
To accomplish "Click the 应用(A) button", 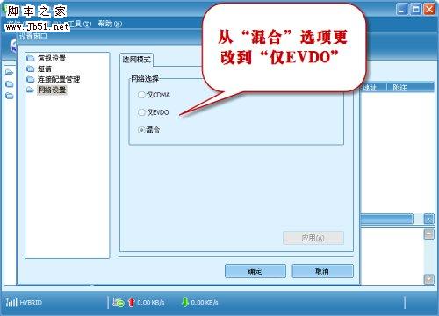I will (313, 238).
